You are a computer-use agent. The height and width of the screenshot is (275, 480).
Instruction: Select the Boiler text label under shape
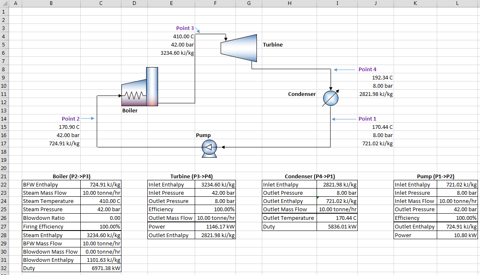coord(130,111)
